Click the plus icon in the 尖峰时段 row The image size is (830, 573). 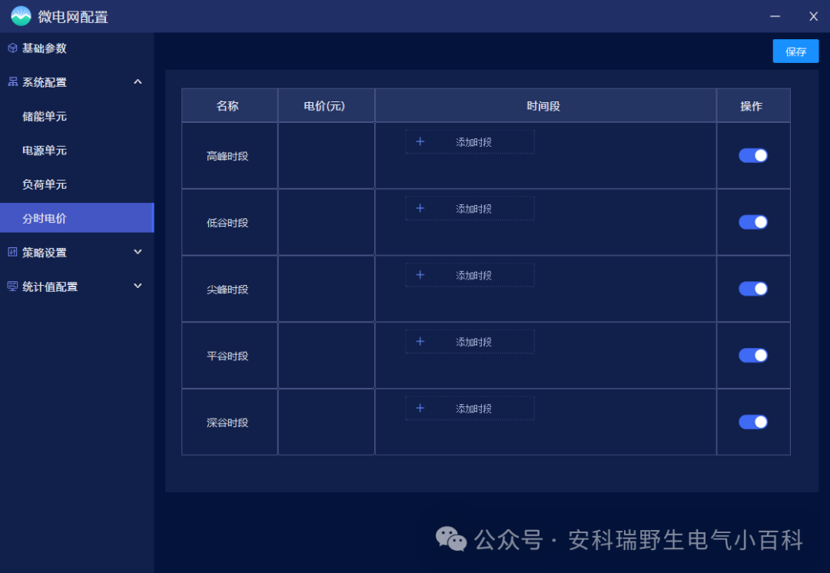click(420, 275)
